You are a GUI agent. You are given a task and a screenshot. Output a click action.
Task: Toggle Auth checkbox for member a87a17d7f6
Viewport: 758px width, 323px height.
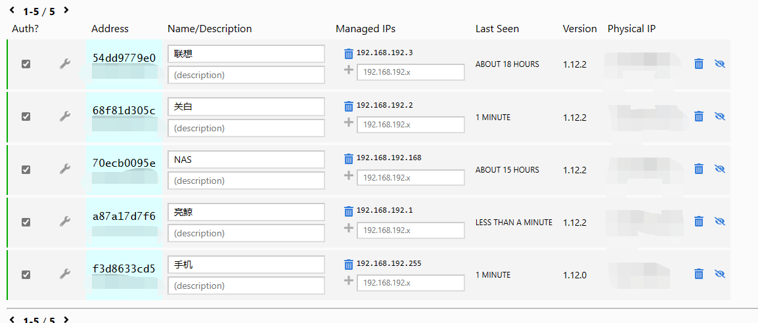point(26,222)
